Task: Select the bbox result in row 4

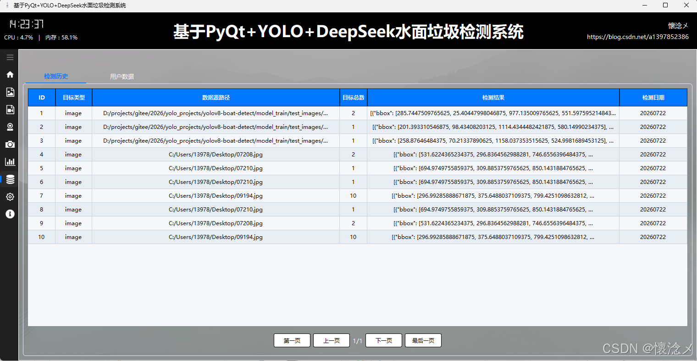Action: 493,155
